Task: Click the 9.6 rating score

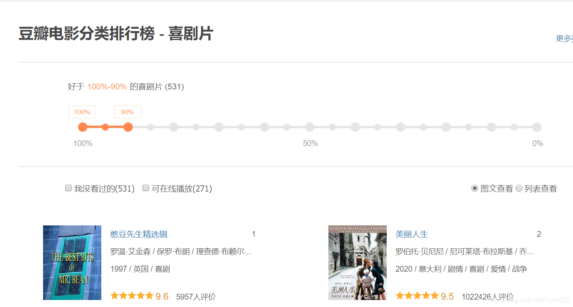Action: [162, 297]
